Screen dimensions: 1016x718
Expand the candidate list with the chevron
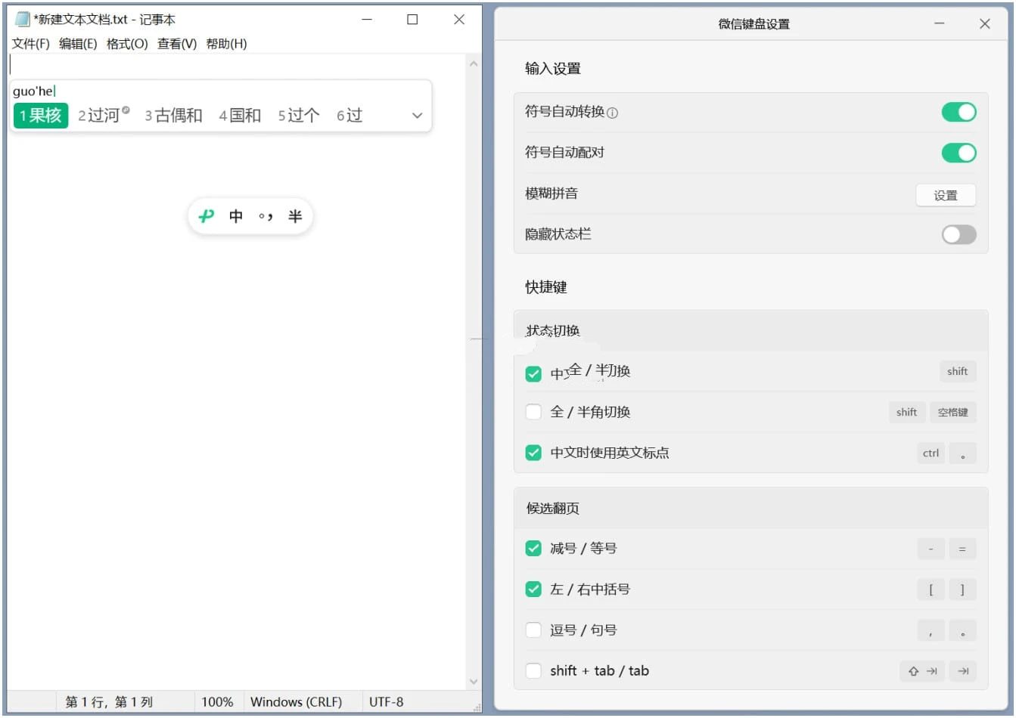tap(416, 116)
